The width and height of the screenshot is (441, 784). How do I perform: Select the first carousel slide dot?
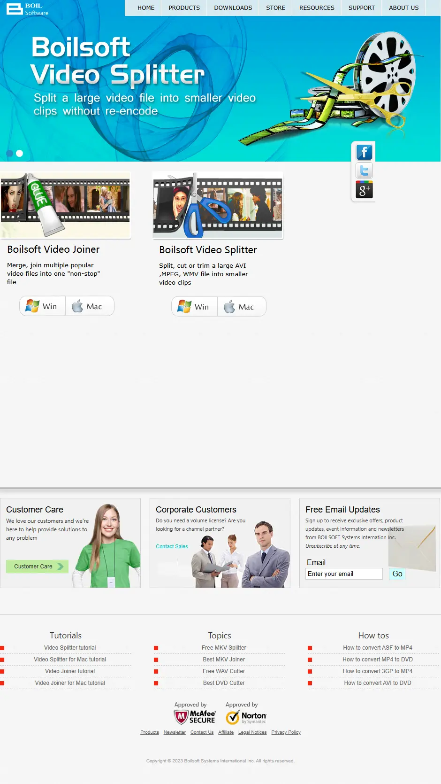click(9, 153)
